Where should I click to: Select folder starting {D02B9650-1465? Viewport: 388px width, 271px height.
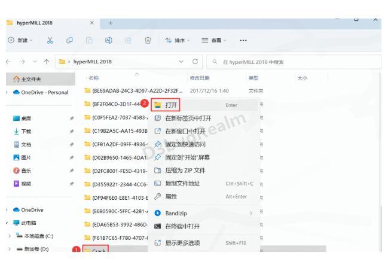116,157
